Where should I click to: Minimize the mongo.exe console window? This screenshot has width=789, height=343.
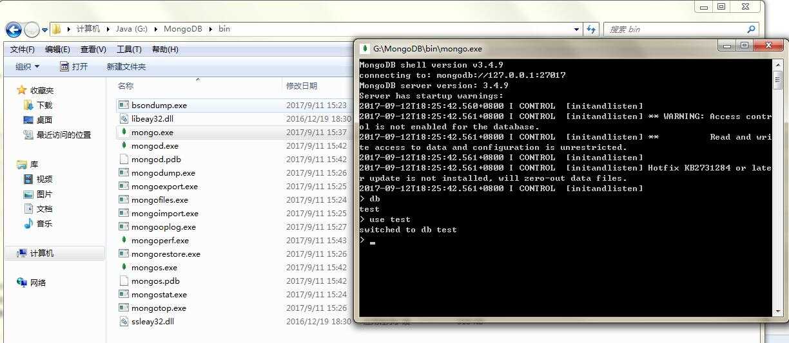pos(728,45)
